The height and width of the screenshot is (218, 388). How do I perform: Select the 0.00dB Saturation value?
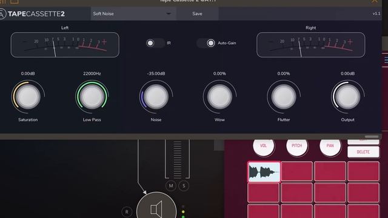(28, 73)
